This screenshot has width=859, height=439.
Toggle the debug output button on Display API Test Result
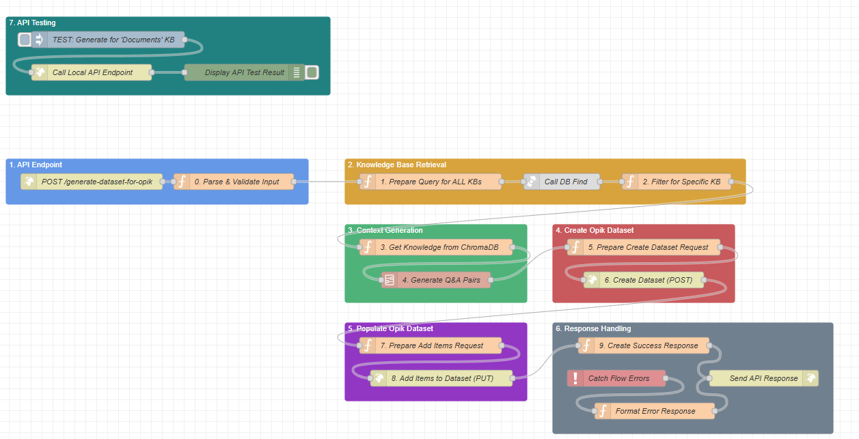tap(312, 72)
